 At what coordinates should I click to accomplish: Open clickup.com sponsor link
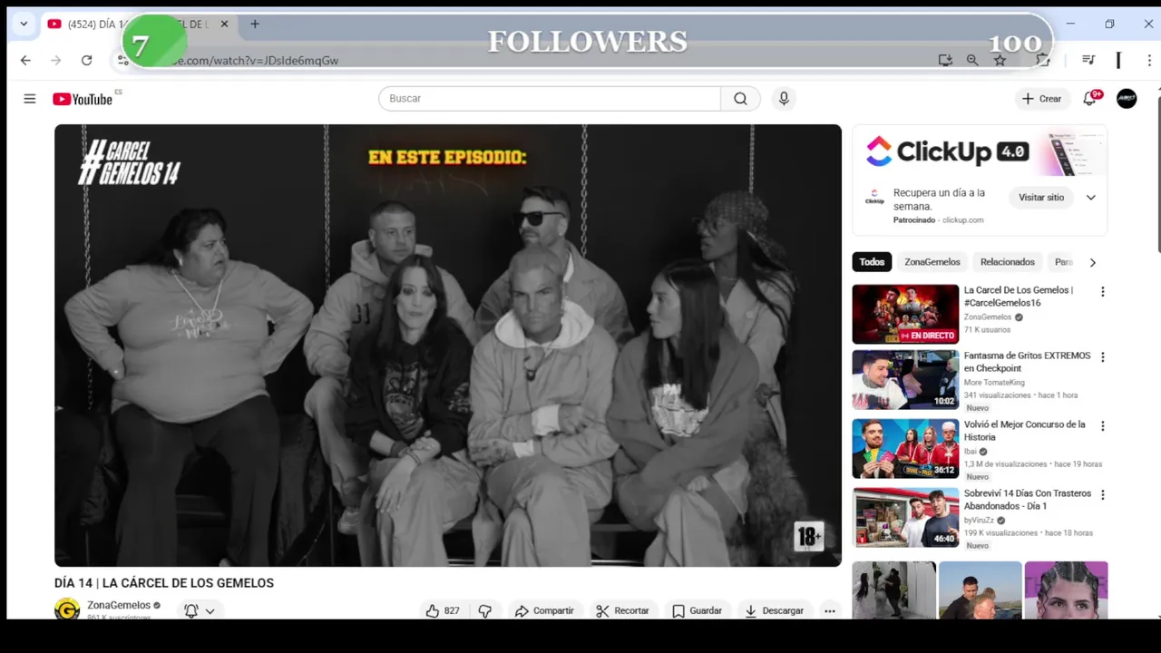point(962,219)
